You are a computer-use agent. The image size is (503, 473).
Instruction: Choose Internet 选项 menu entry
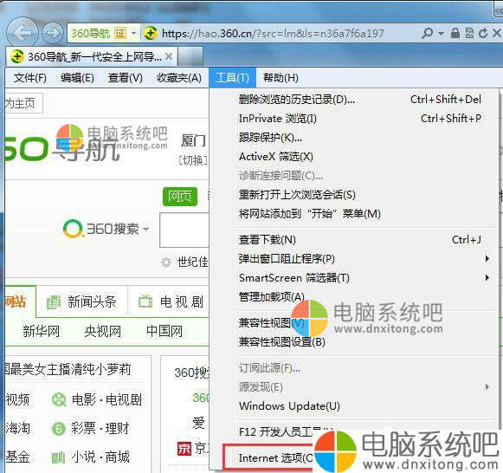click(x=276, y=458)
